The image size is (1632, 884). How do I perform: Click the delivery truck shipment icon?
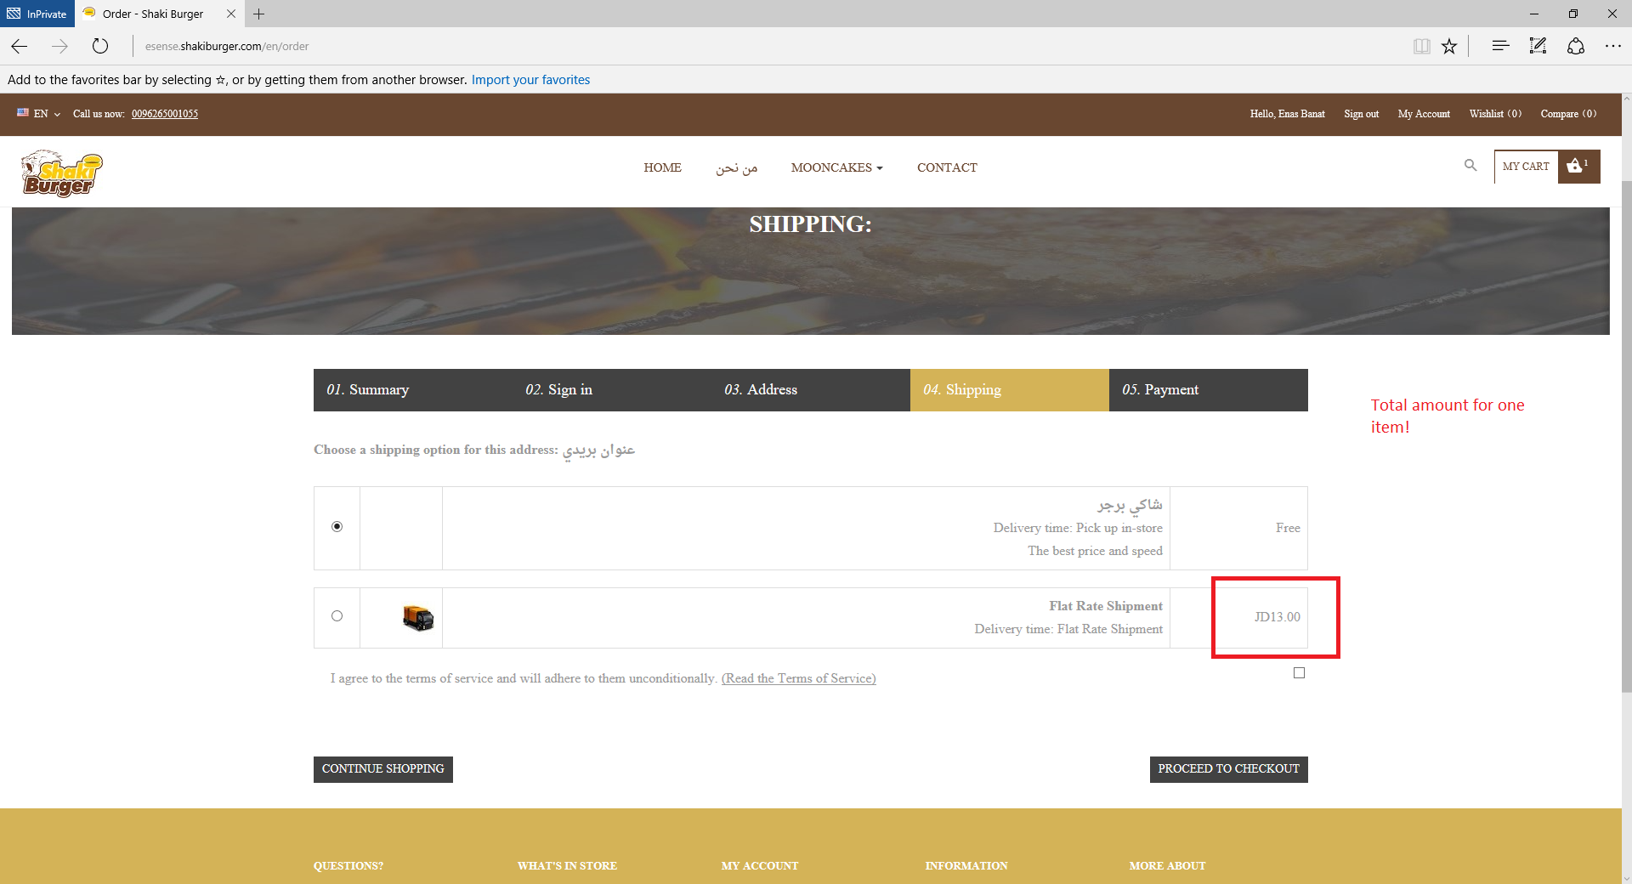(418, 618)
